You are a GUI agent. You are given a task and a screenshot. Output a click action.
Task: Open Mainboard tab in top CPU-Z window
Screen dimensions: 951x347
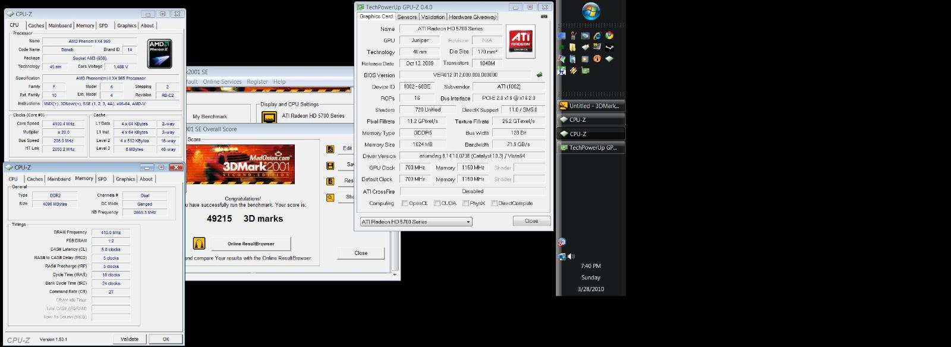tap(60, 26)
